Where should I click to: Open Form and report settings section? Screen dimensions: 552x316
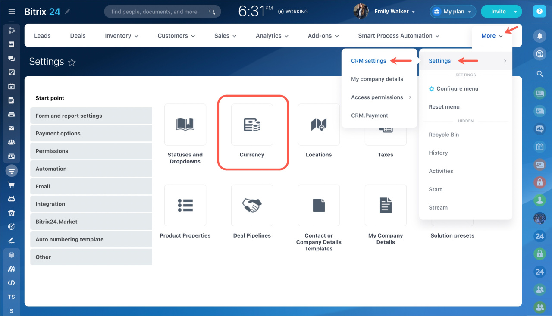pos(91,116)
